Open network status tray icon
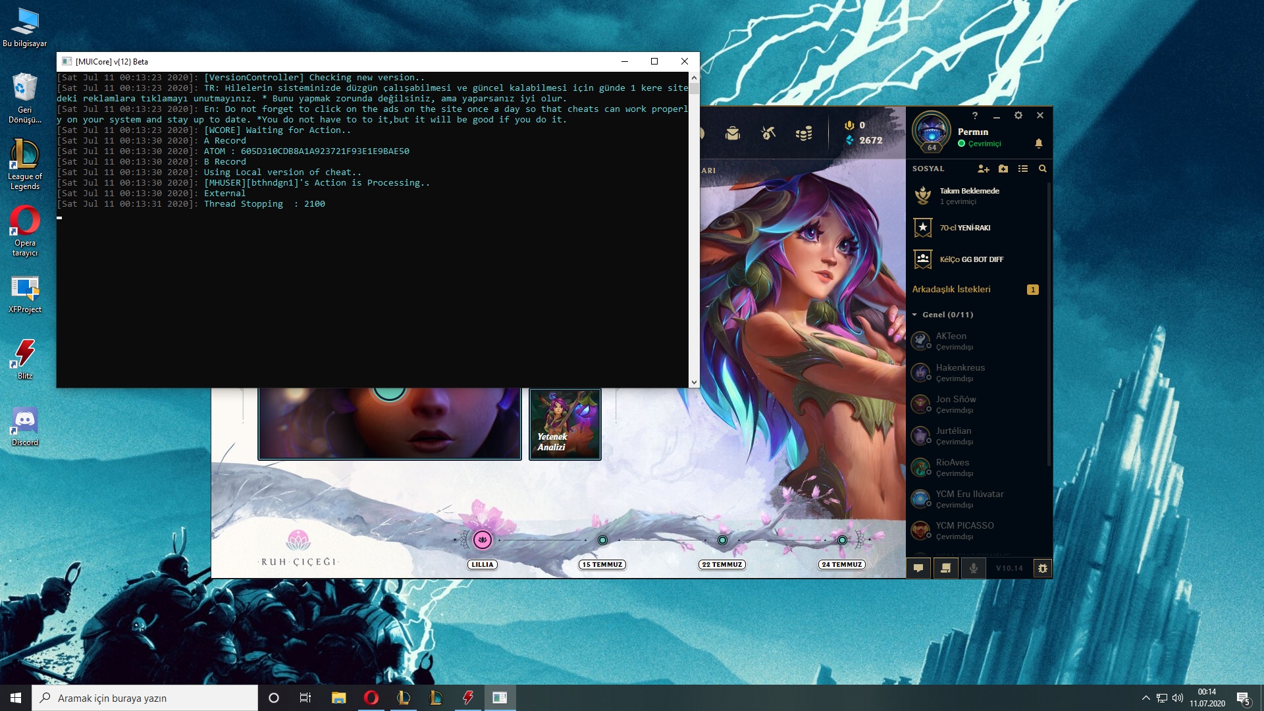 tap(1162, 698)
